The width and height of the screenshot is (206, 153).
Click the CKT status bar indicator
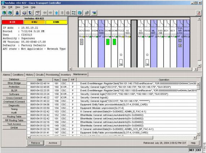[x=198, y=150]
